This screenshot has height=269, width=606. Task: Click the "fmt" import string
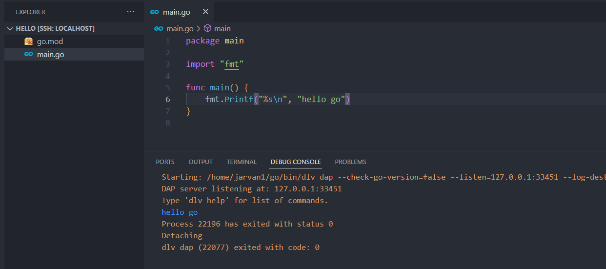pos(232,64)
